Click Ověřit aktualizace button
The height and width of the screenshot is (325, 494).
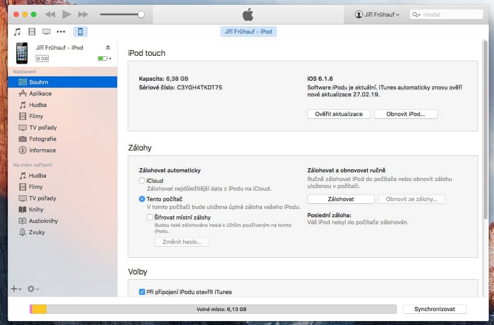[339, 114]
